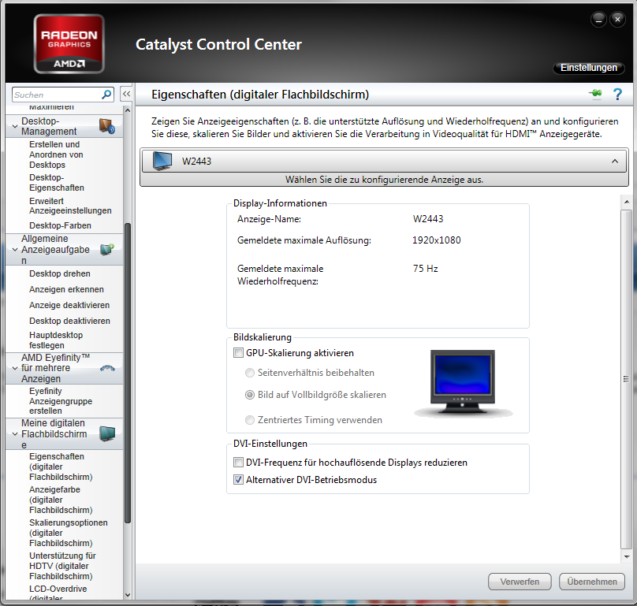Click the W2443 Anzeige-Name value

tap(428, 219)
